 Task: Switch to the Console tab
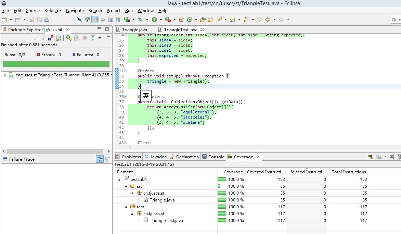tap(213, 157)
